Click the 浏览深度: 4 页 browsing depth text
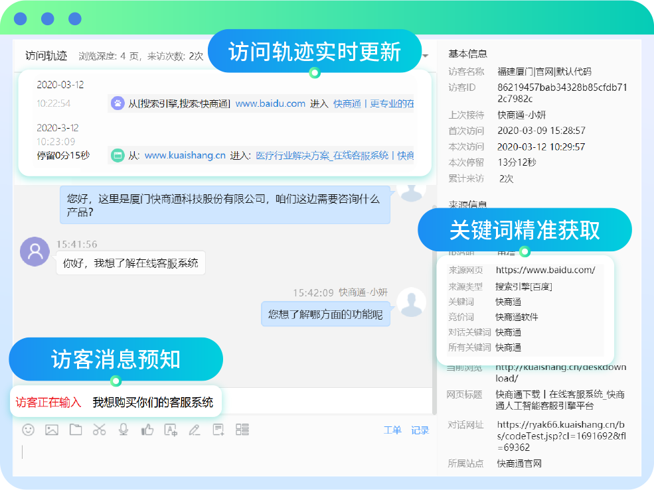654x490 pixels. click(x=109, y=56)
